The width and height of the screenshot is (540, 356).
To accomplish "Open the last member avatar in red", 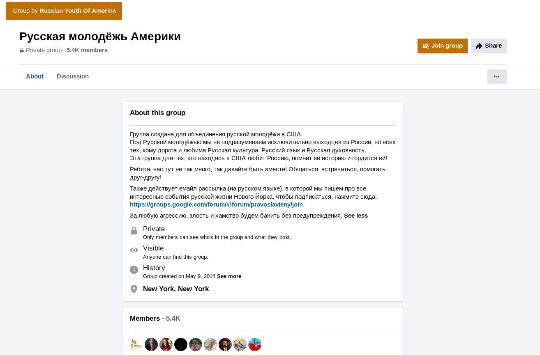I will coord(255,345).
